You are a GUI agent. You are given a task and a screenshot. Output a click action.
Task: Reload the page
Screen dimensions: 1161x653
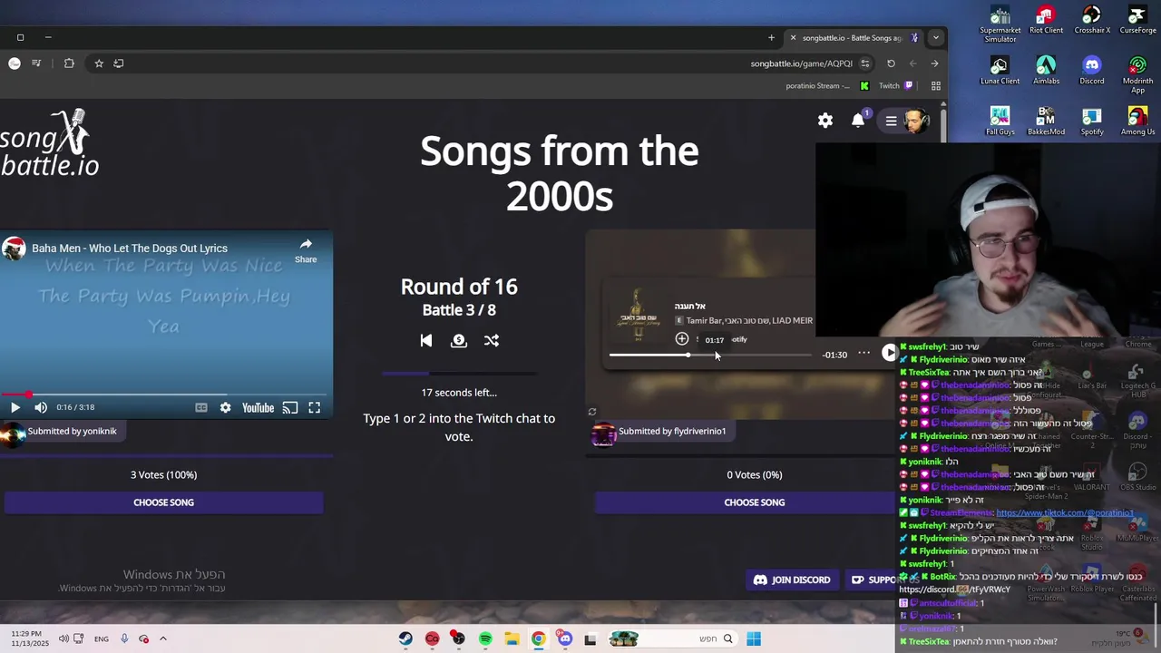pyautogui.click(x=891, y=63)
